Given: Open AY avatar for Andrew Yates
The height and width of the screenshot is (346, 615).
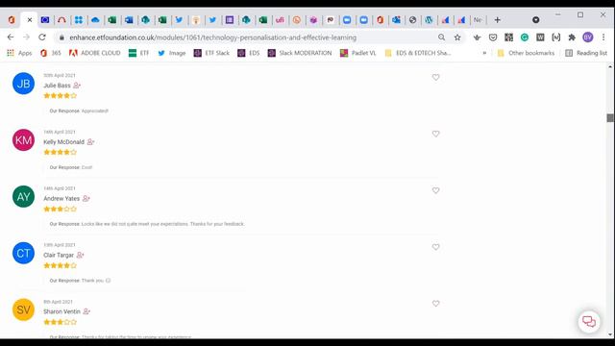Looking at the screenshot, I should tap(23, 196).
